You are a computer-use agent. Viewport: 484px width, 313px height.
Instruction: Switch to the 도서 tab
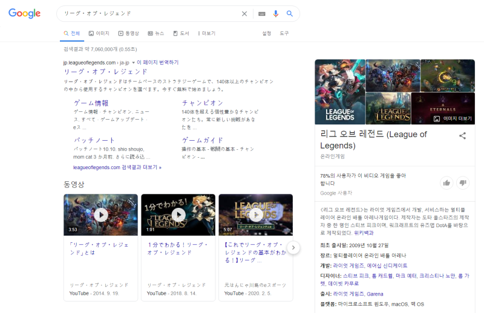tap(181, 33)
